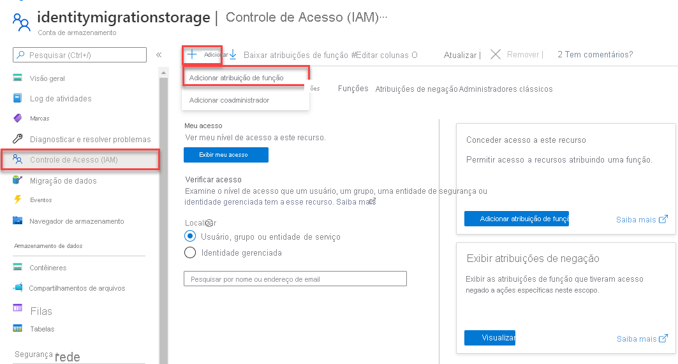Viewport: 678px width, 364px height.
Task: Click the Migração de dados icon
Action: pos(17,180)
